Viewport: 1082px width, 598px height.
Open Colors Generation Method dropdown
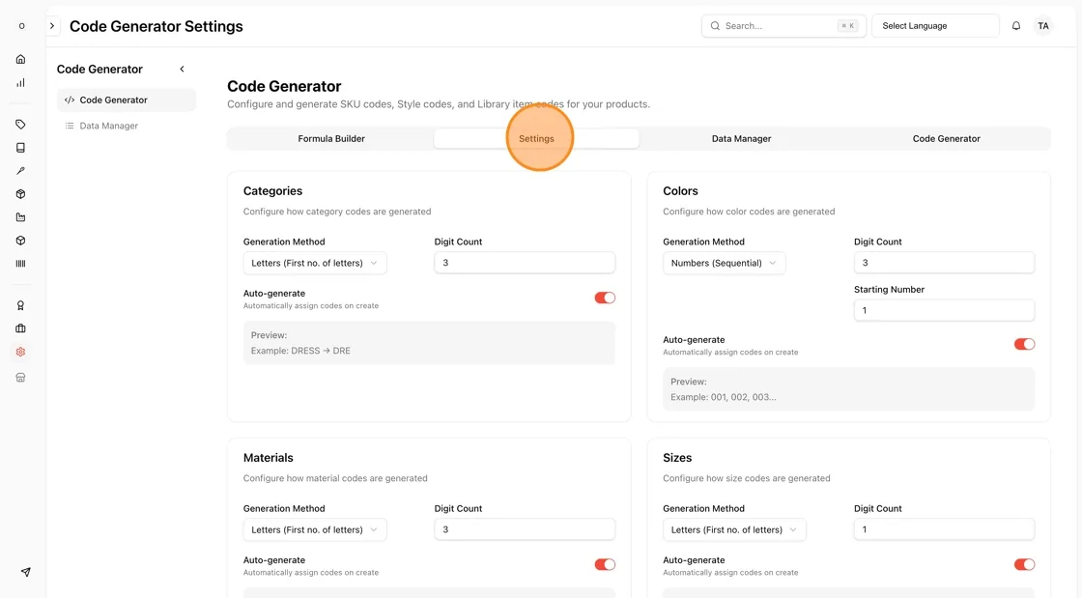pos(724,263)
